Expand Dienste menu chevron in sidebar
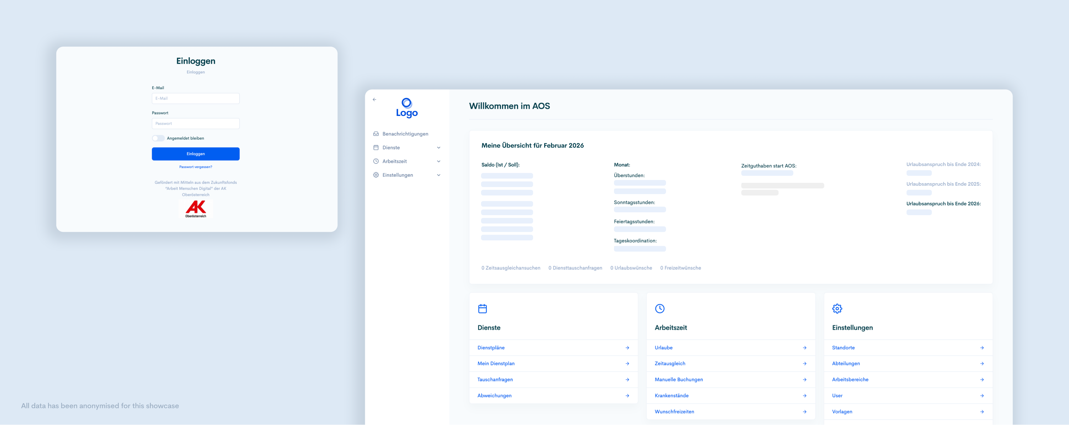This screenshot has width=1069, height=425. [439, 148]
